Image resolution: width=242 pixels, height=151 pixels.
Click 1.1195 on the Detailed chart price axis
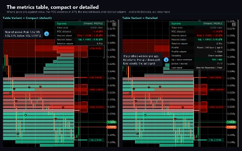[x=231, y=135]
